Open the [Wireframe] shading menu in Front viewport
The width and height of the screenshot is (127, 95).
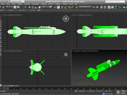click(89, 15)
